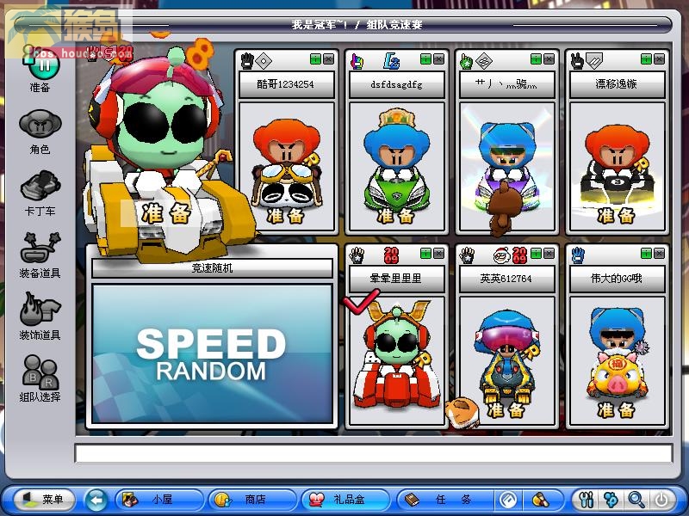This screenshot has height=516, width=689.
Task: Click the flashlight icon in bottom bar
Action: coord(541,500)
